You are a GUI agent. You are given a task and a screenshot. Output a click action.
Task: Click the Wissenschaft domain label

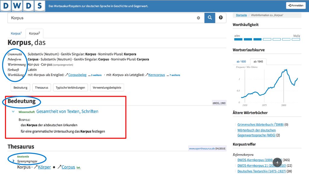27,112
